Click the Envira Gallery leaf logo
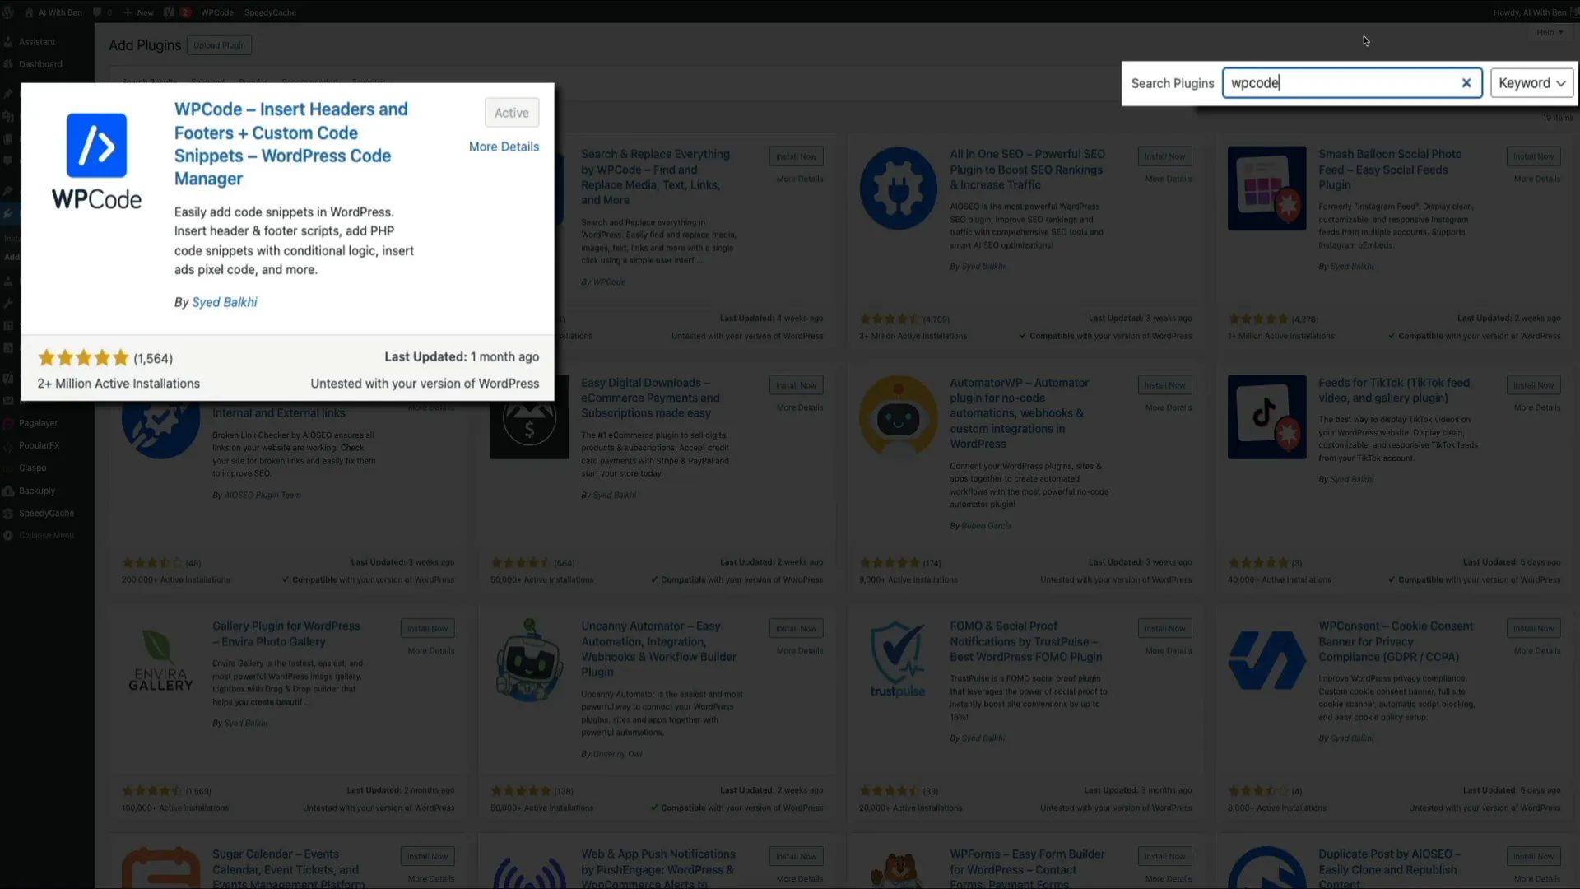 point(160,660)
